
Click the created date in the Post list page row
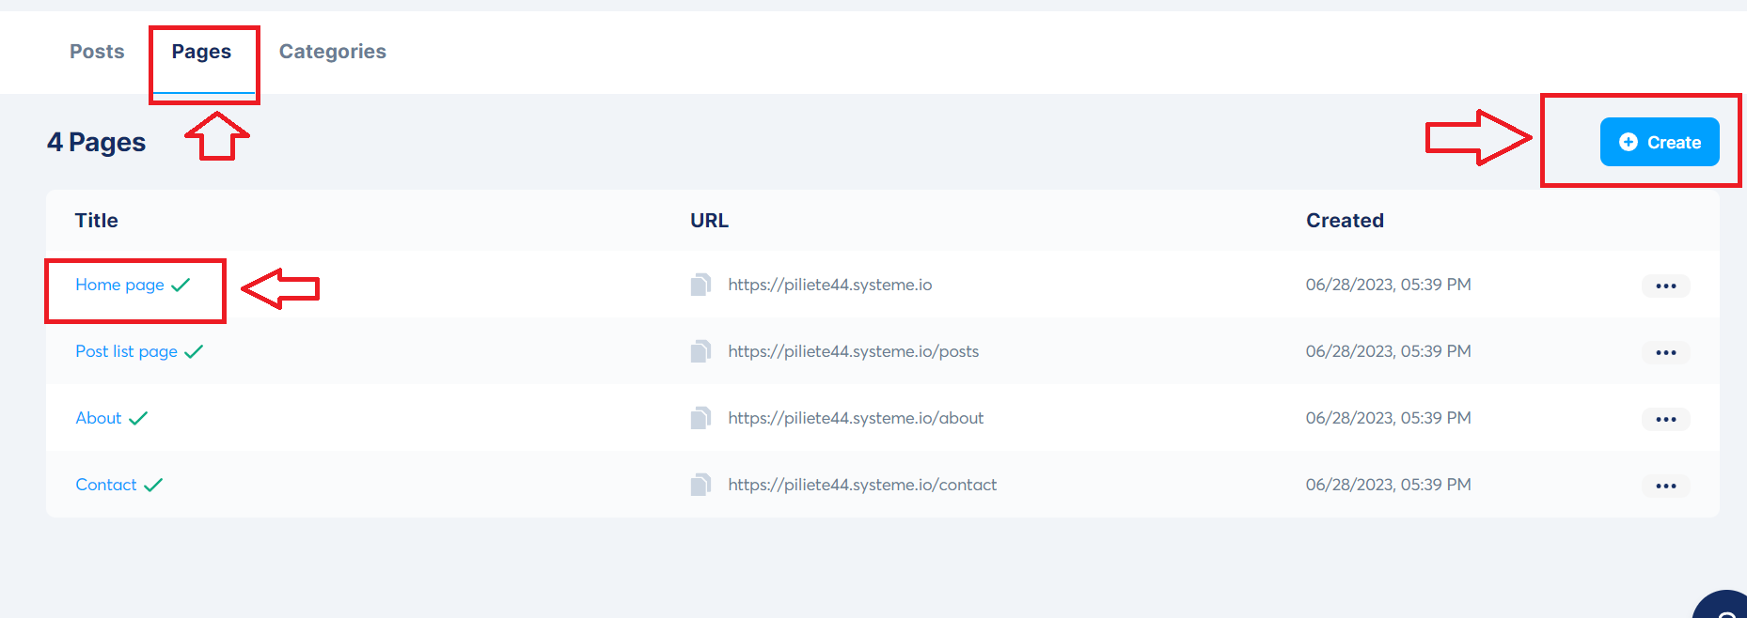[1389, 351]
